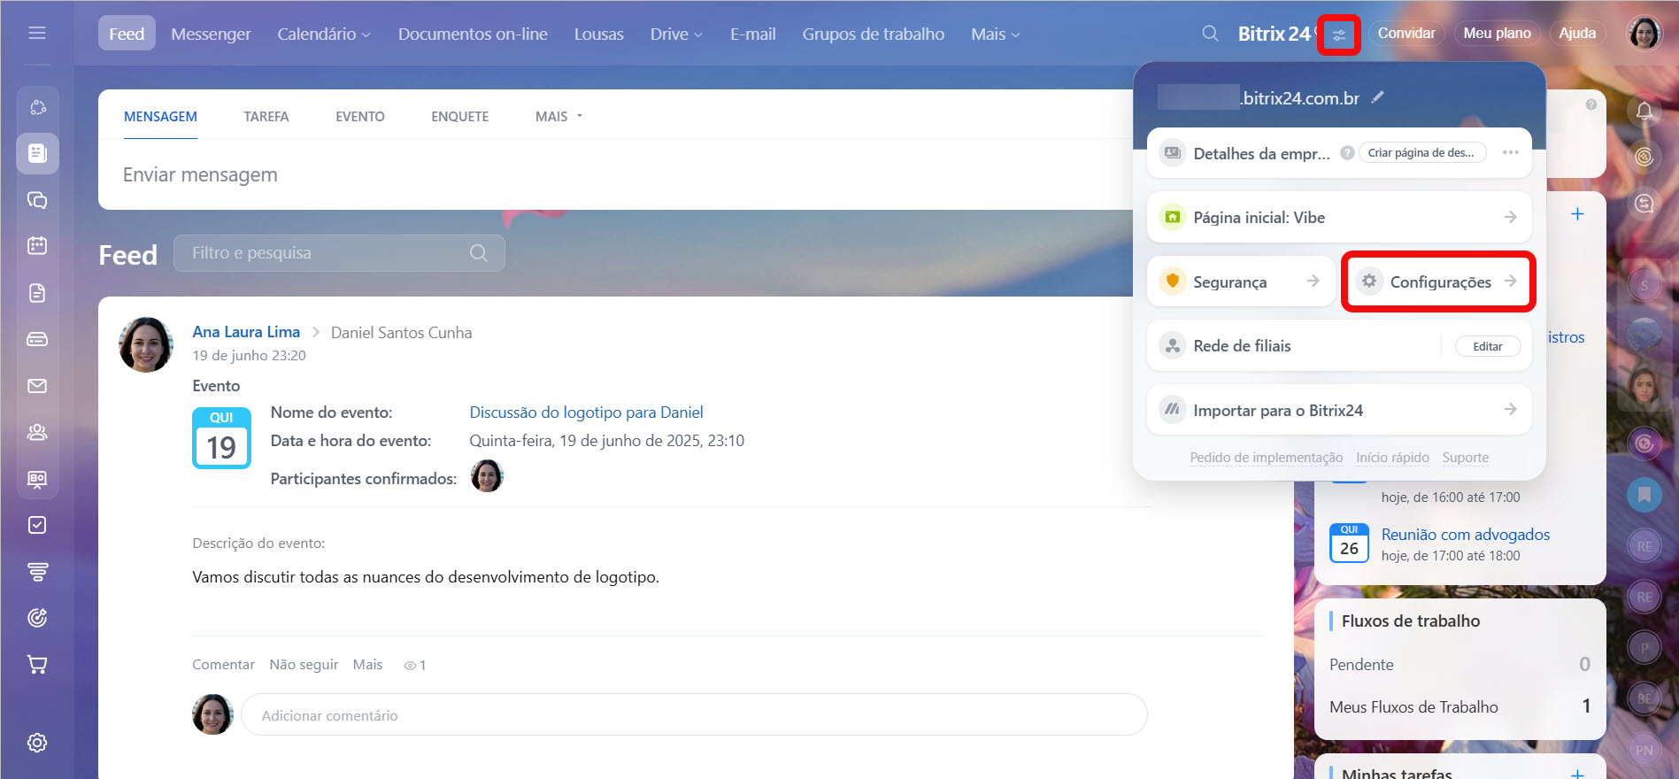
Task: Toggle Não seguir on the post
Action: point(304,664)
